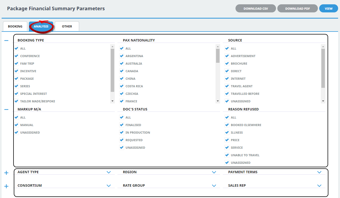
Task: Toggle Booked Elsewhere refusal reason
Action: point(227,125)
